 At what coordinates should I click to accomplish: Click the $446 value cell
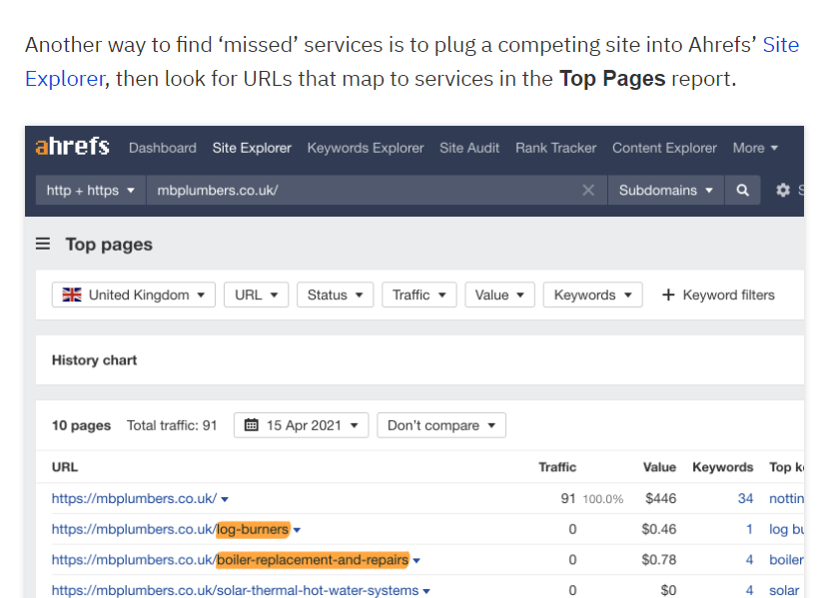coord(660,498)
